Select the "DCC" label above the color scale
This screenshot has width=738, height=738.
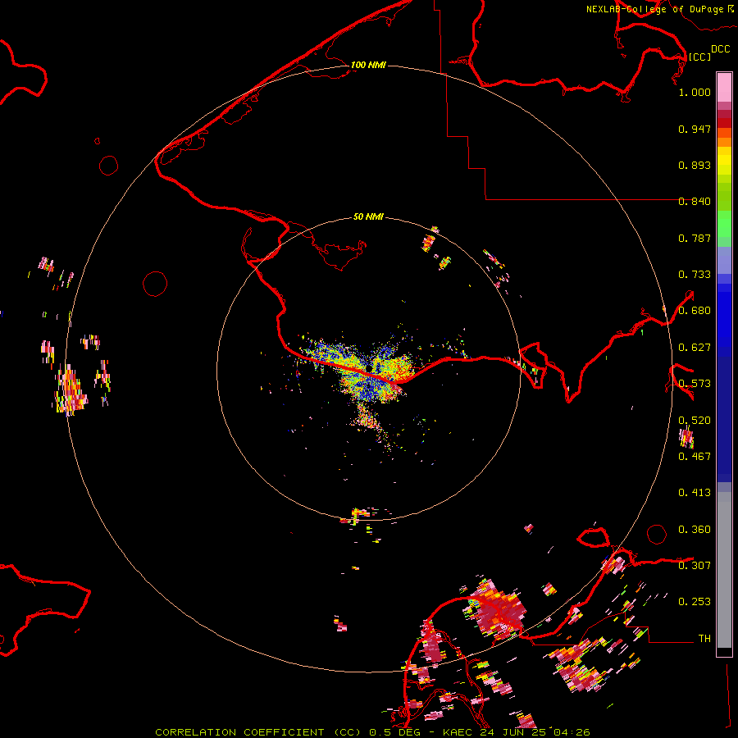pyautogui.click(x=720, y=49)
